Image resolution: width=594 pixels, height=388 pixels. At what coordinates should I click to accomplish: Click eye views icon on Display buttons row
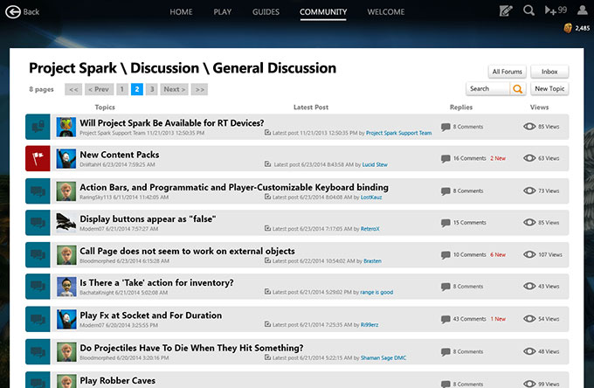(529, 223)
